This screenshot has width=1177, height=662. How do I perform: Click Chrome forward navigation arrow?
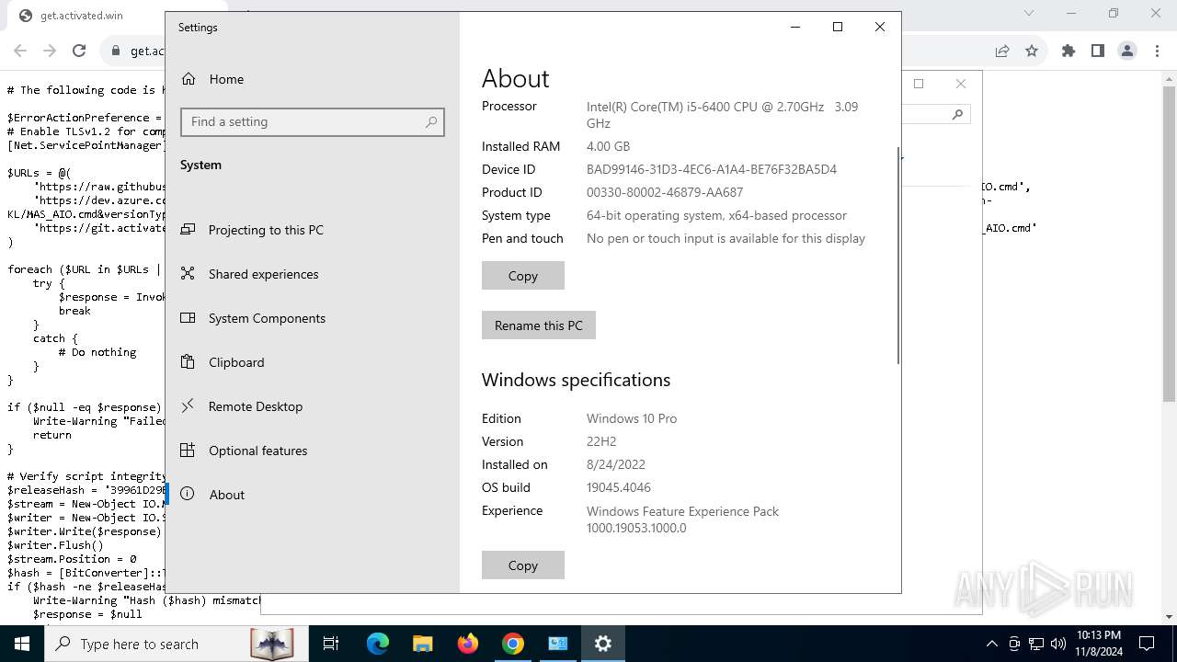coord(50,51)
